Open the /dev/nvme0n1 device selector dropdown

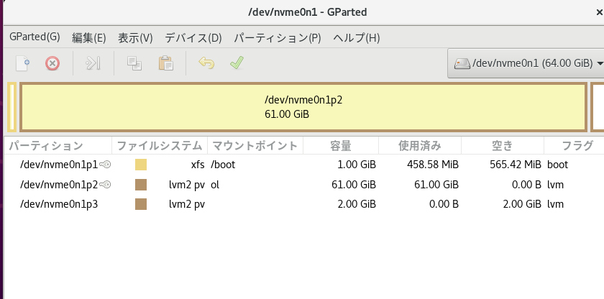coord(526,63)
